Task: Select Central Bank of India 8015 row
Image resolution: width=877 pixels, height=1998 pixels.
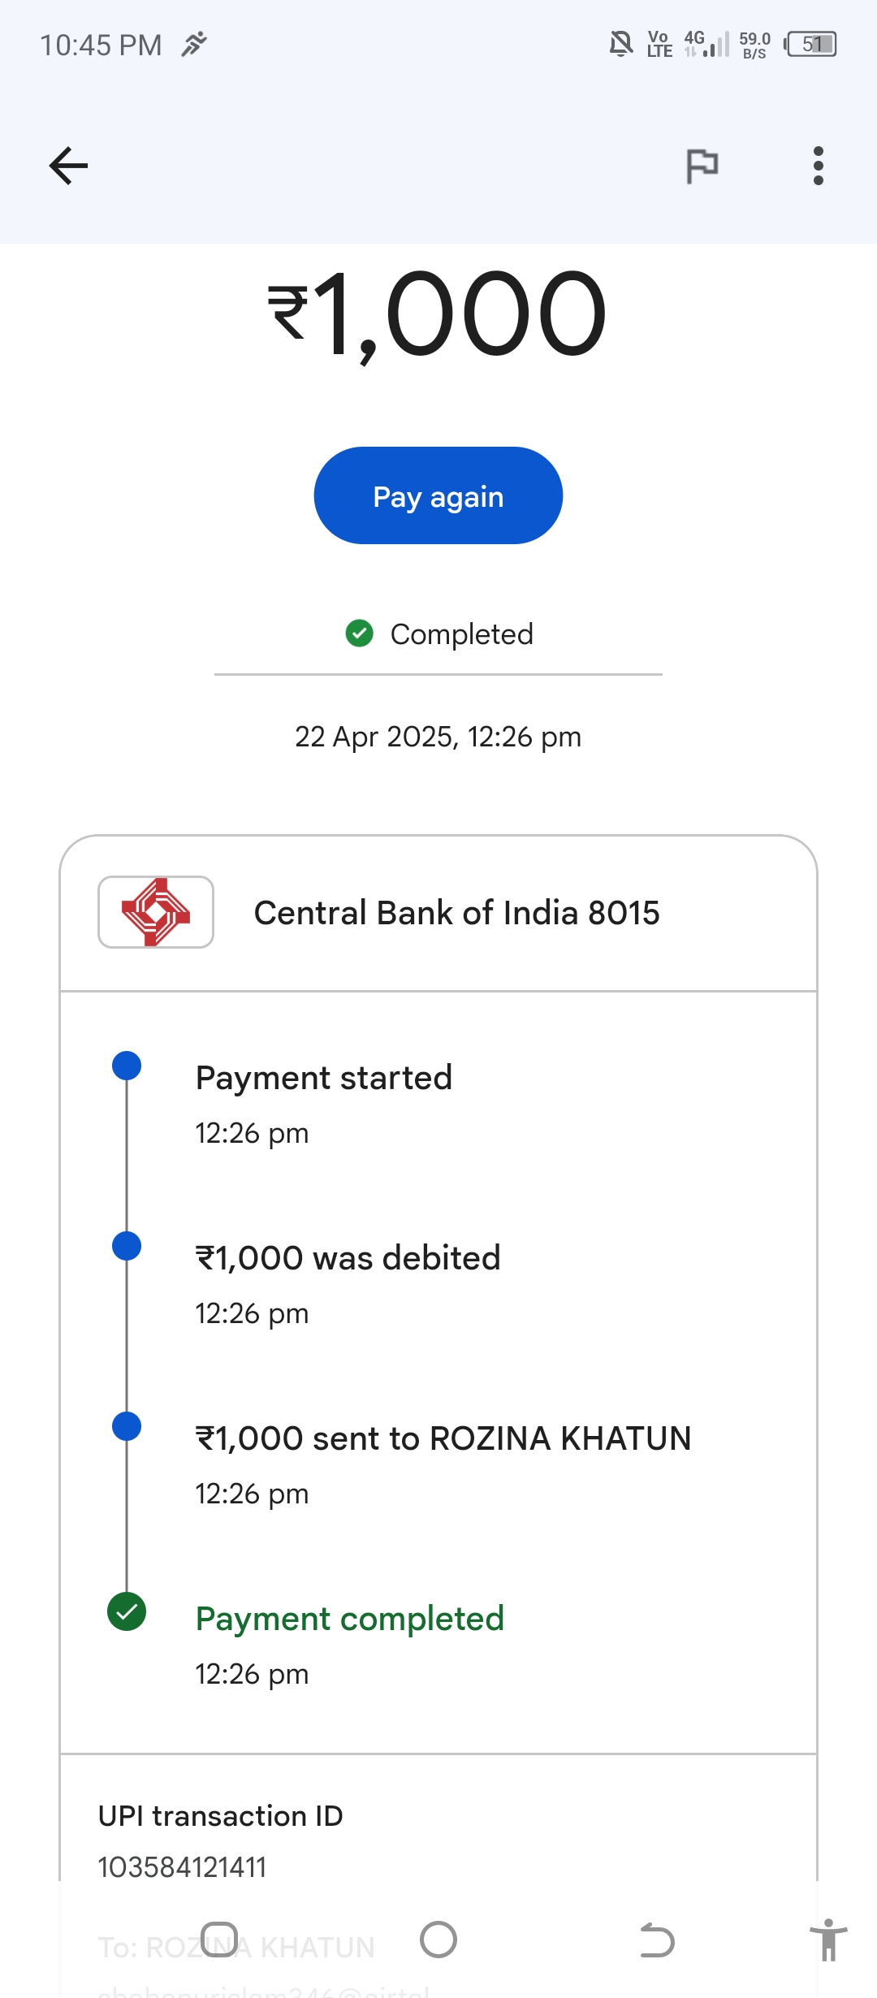Action: [x=456, y=913]
